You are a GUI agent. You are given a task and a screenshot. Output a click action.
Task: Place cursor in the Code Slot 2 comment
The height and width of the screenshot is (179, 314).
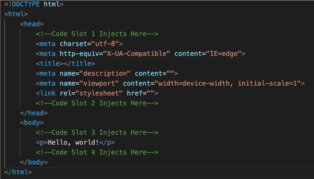coord(97,103)
